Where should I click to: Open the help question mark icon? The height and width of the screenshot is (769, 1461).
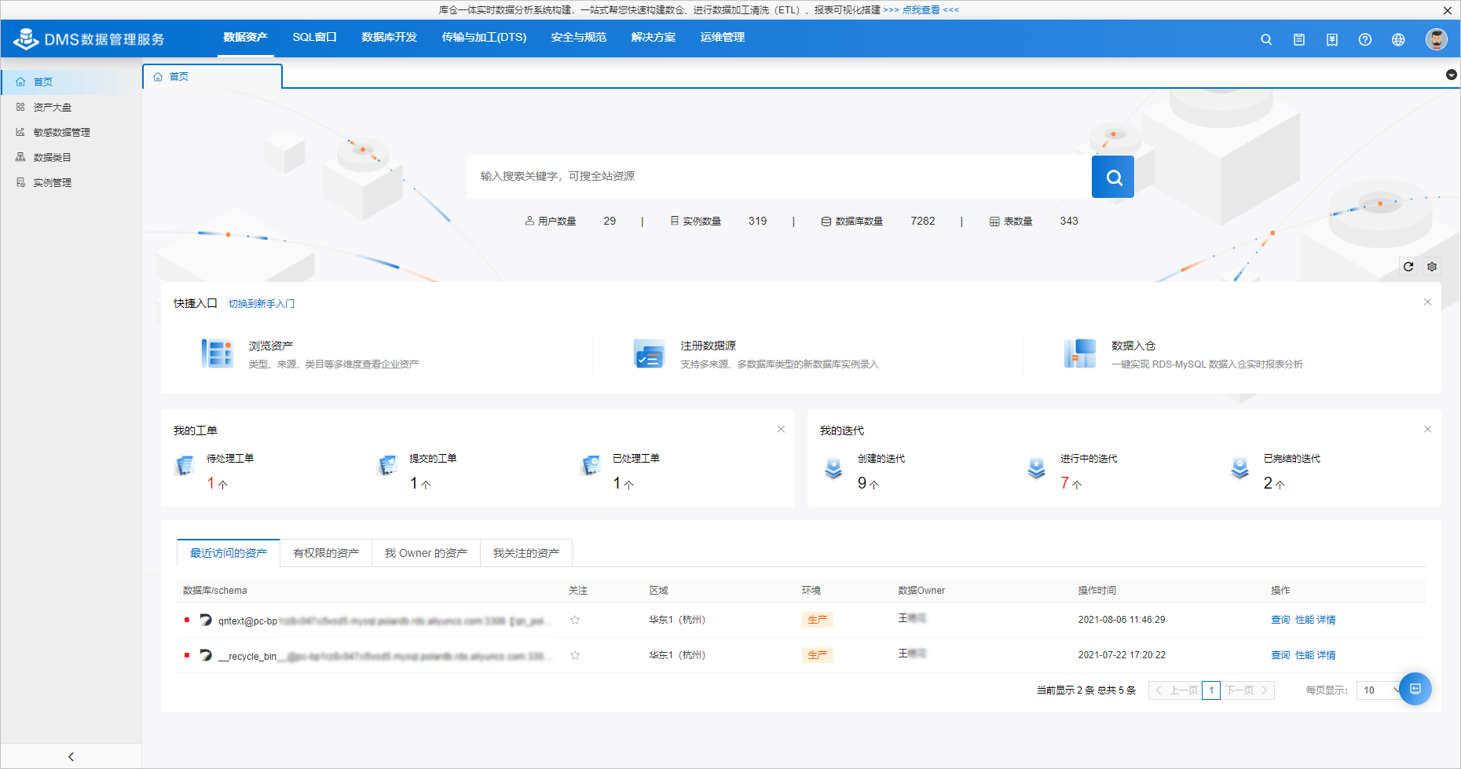1365,39
